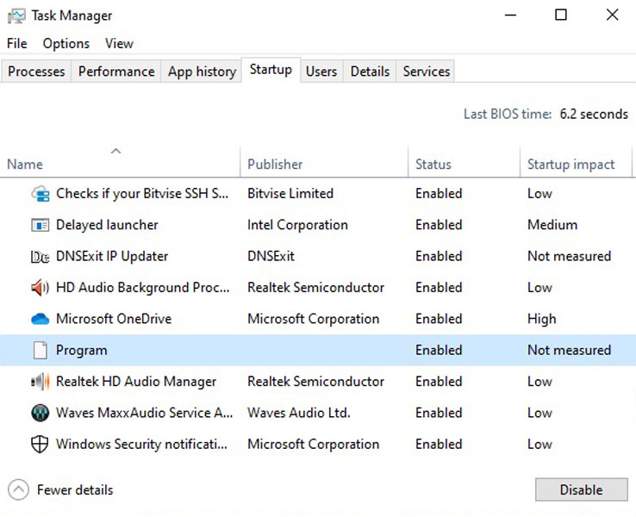Viewport: 636px width, 517px height.
Task: Close the Task Manager window
Action: pyautogui.click(x=612, y=16)
